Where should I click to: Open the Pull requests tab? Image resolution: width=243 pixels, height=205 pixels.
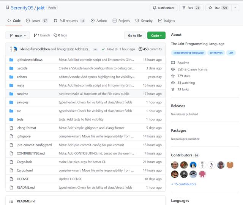pos(69,21)
